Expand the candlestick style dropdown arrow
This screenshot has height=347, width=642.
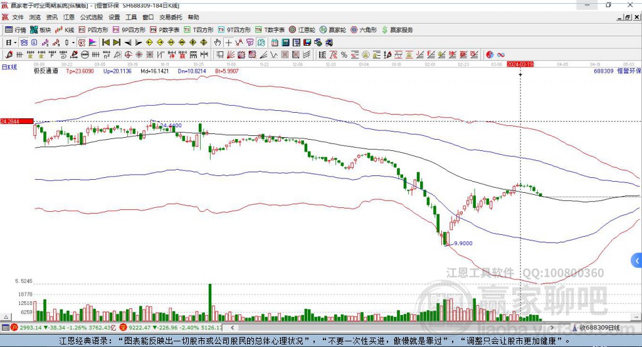pyautogui.click(x=73, y=43)
